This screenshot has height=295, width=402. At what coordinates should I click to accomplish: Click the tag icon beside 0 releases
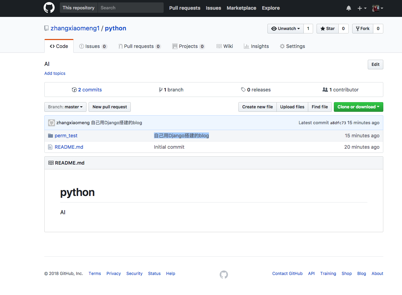(x=243, y=90)
